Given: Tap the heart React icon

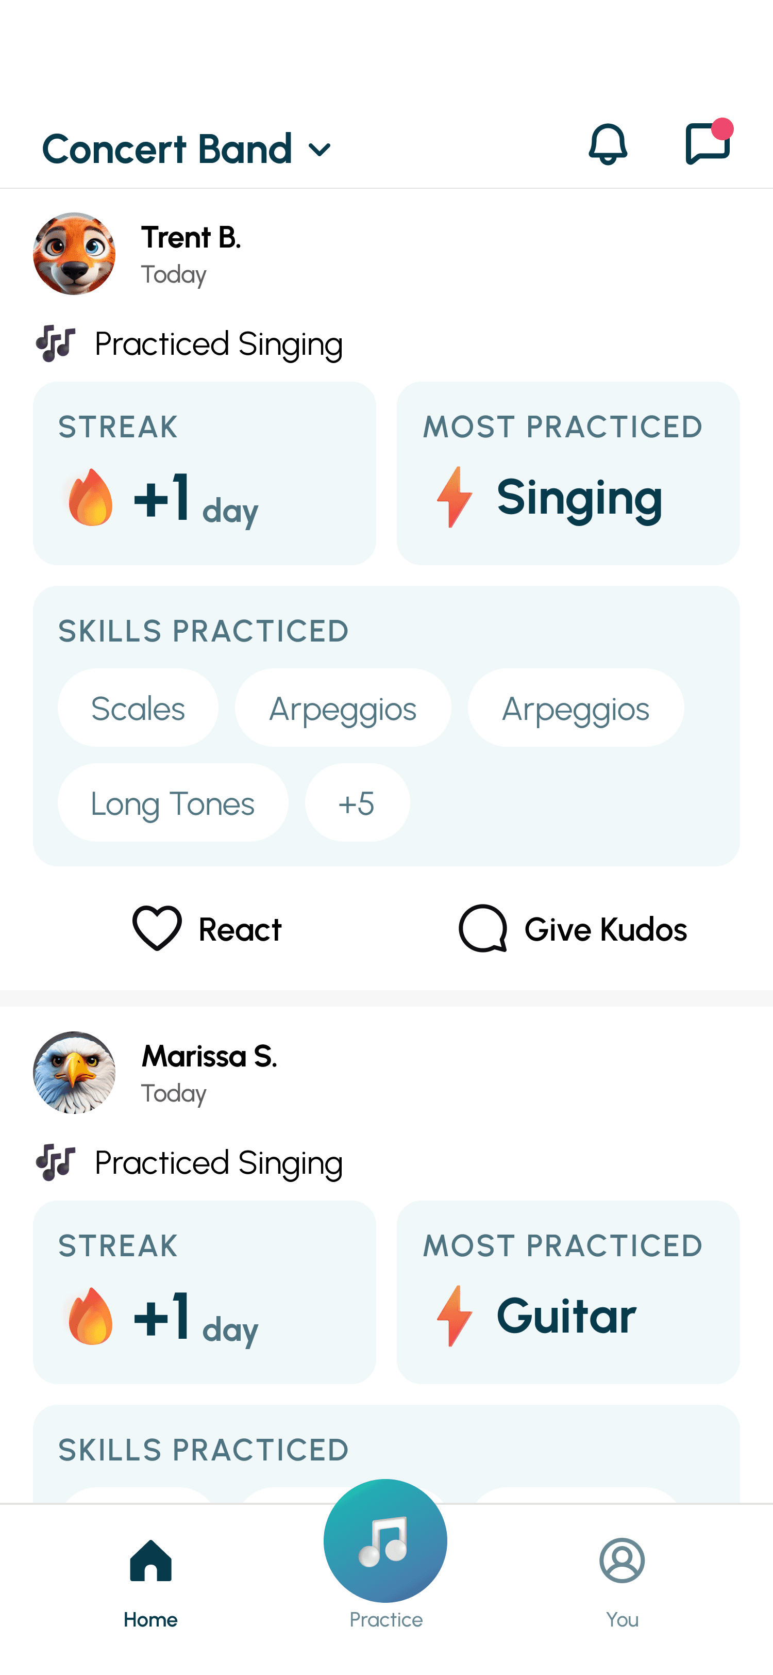Looking at the screenshot, I should click(157, 928).
